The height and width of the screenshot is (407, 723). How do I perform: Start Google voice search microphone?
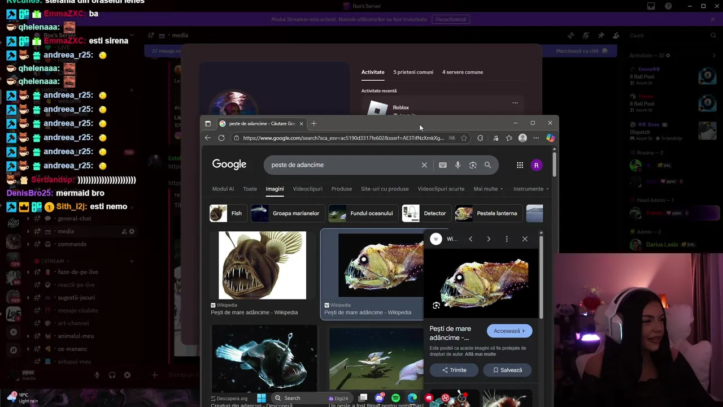pyautogui.click(x=458, y=165)
